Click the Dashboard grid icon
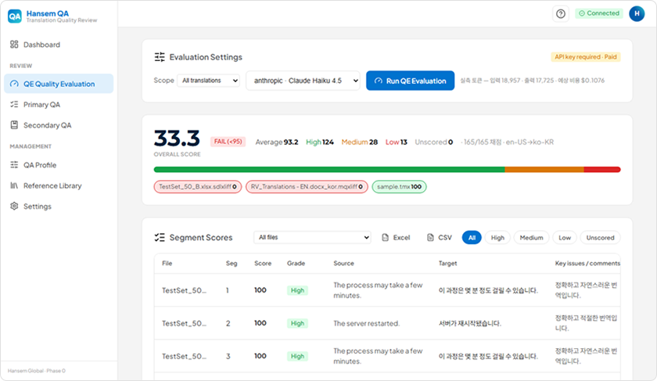The height and width of the screenshot is (381, 657). (x=14, y=45)
